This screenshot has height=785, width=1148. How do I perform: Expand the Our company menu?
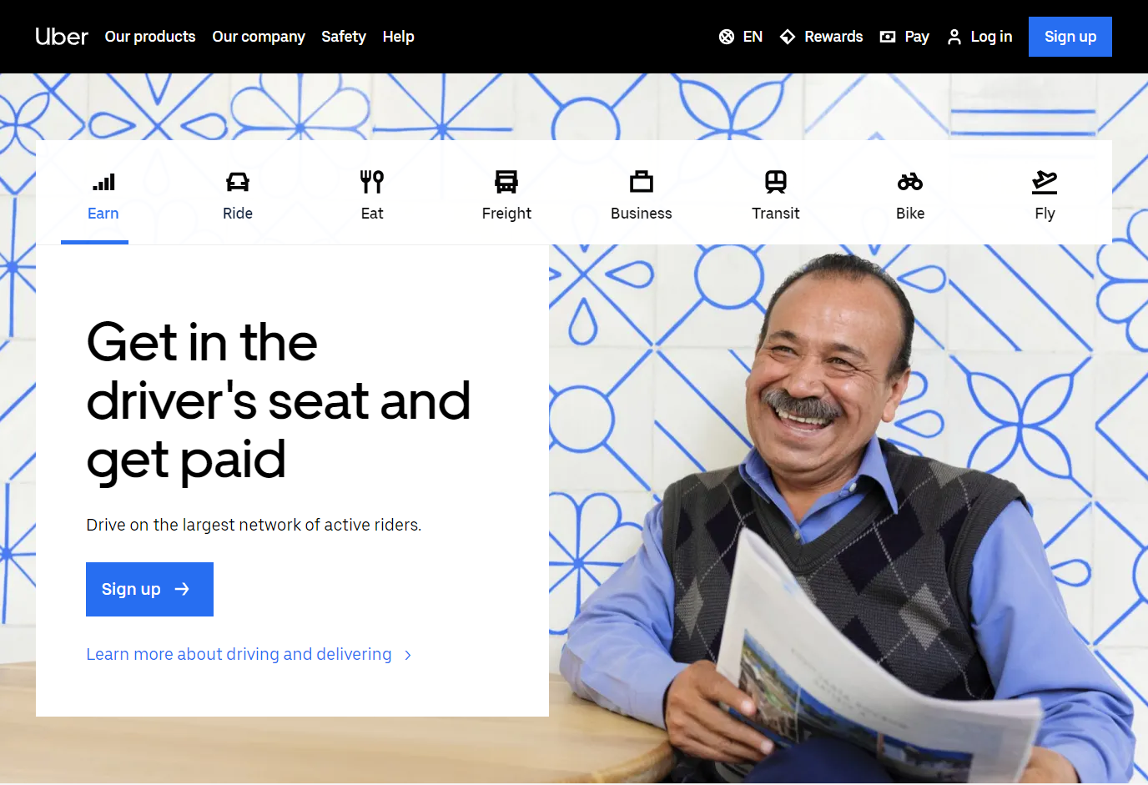(259, 37)
